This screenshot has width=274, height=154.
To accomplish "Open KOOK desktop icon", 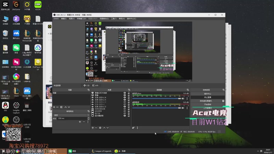I will (x=38, y=6).
